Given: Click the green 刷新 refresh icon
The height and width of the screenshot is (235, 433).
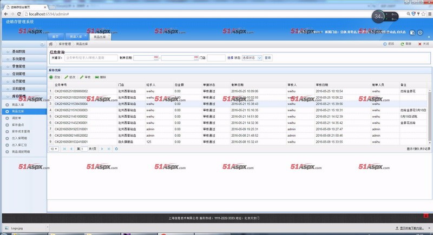Looking at the screenshot, I should coord(402,44).
